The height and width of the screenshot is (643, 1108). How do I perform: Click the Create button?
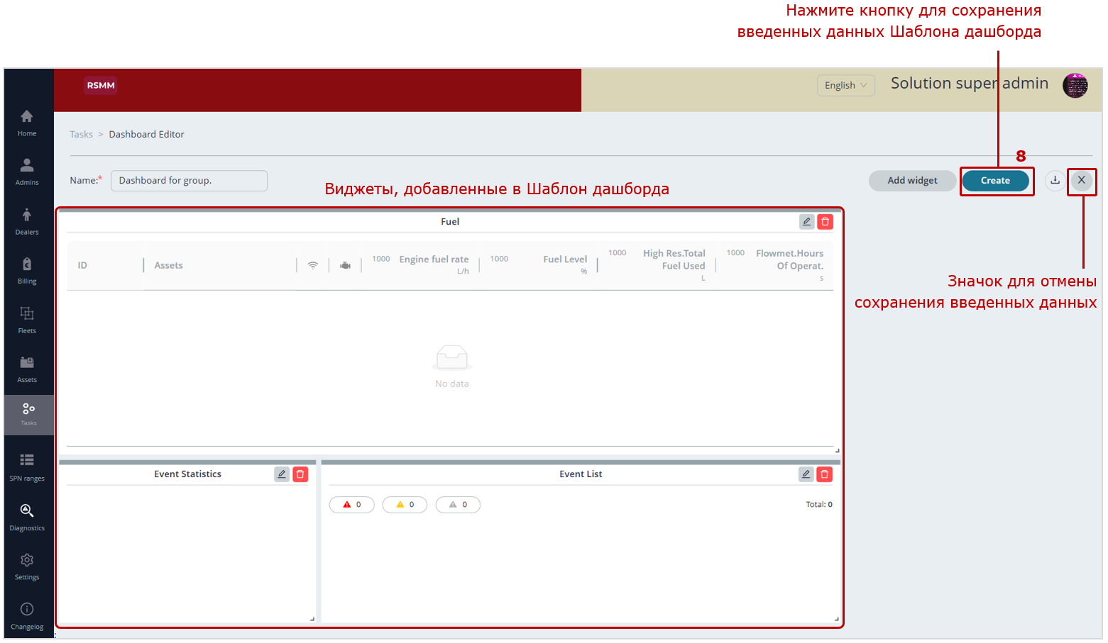(x=995, y=181)
